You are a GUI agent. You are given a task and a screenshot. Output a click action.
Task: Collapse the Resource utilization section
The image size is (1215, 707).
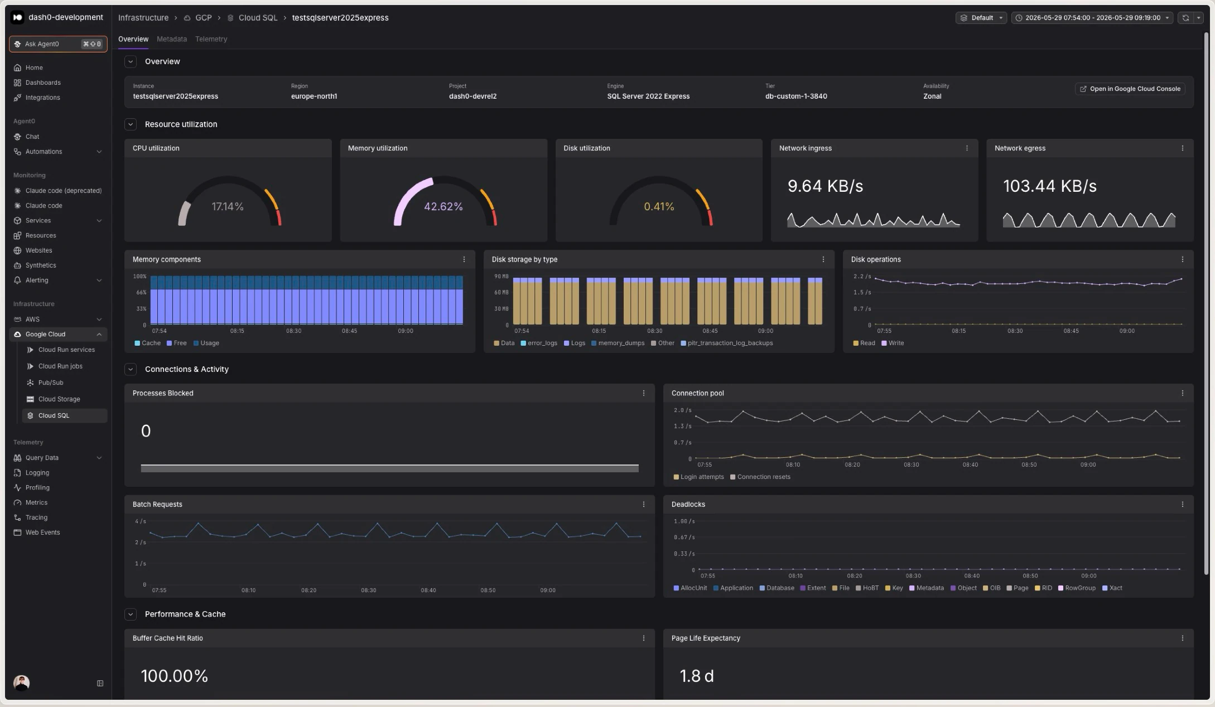point(131,124)
